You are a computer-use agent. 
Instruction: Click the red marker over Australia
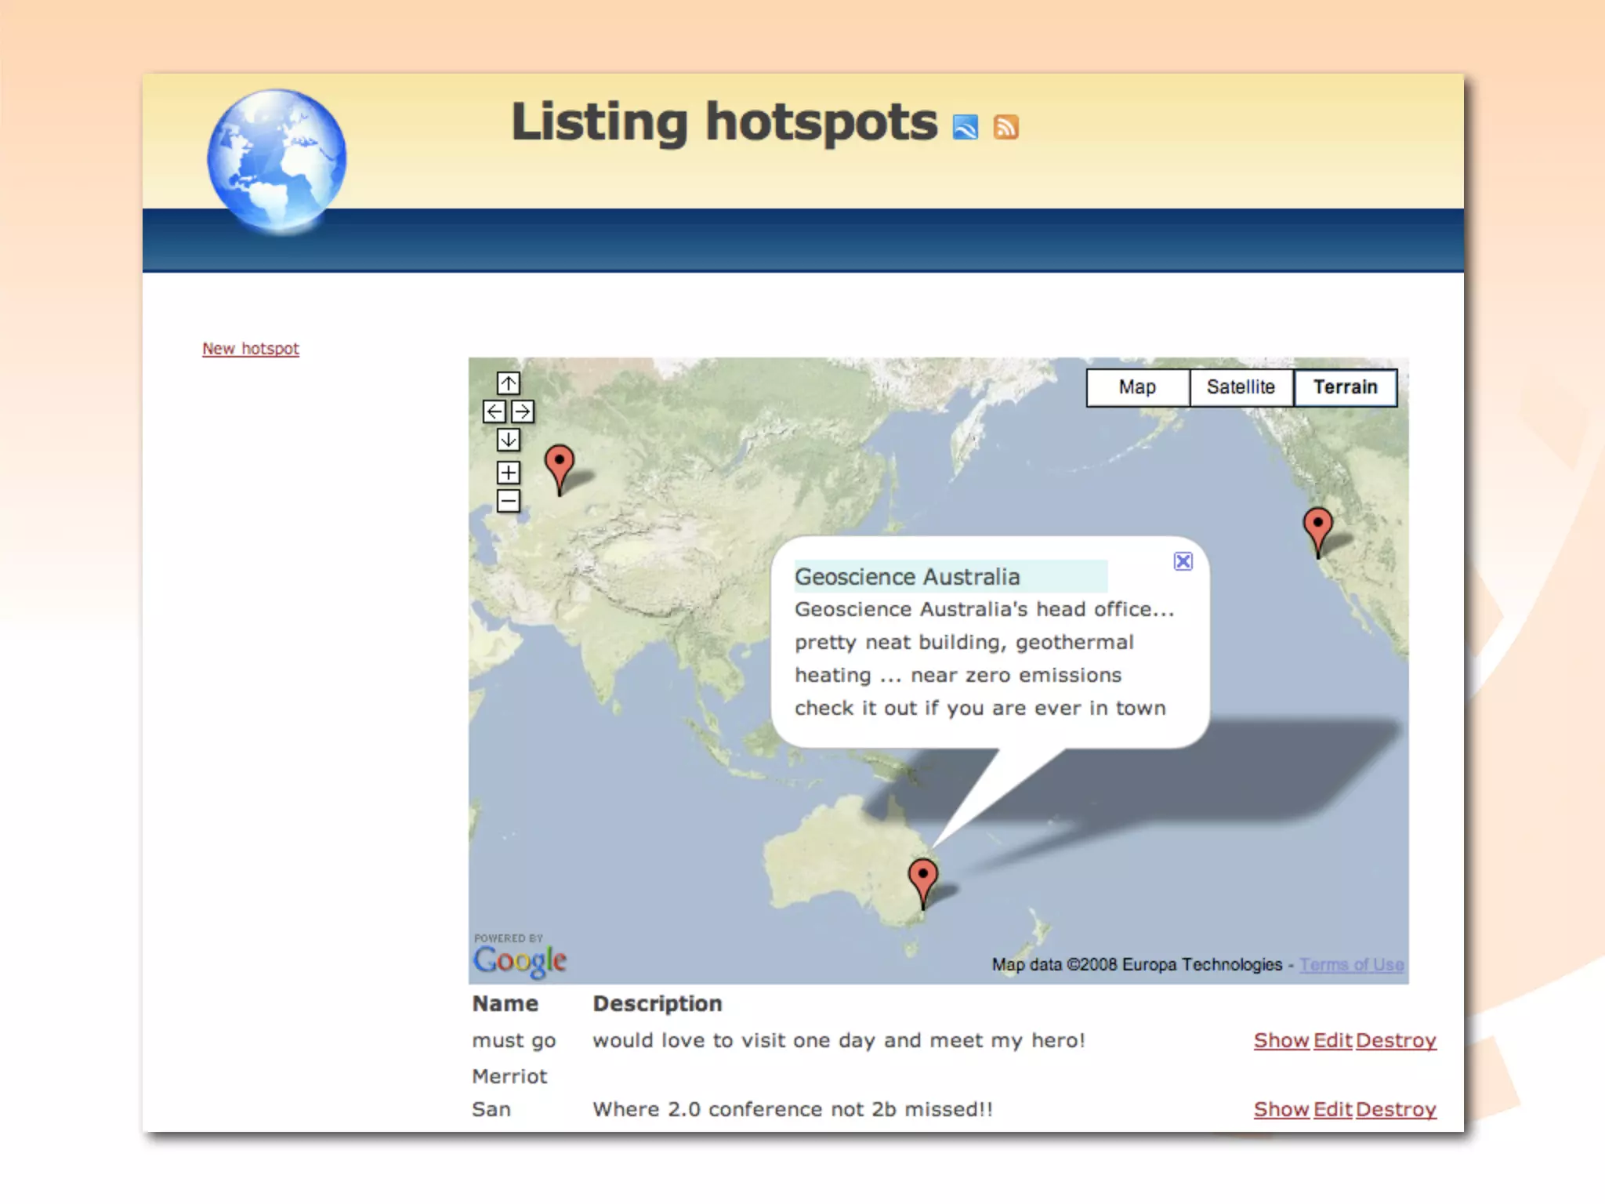click(x=922, y=876)
